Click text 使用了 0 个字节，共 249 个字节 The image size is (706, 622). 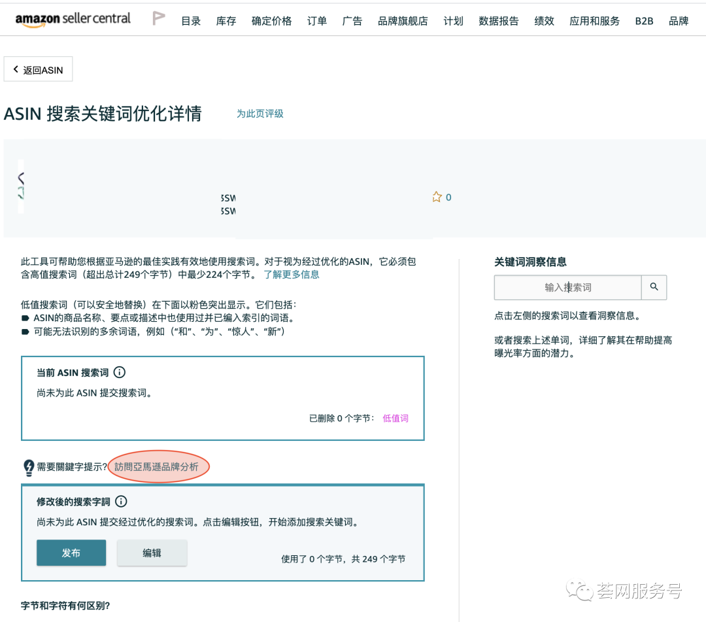pos(344,559)
